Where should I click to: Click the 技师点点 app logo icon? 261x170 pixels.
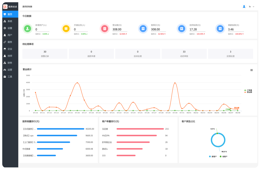(x=5, y=7)
